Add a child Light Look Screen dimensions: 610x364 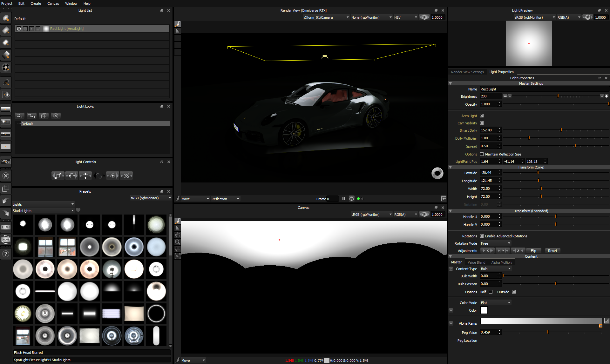pos(31,116)
